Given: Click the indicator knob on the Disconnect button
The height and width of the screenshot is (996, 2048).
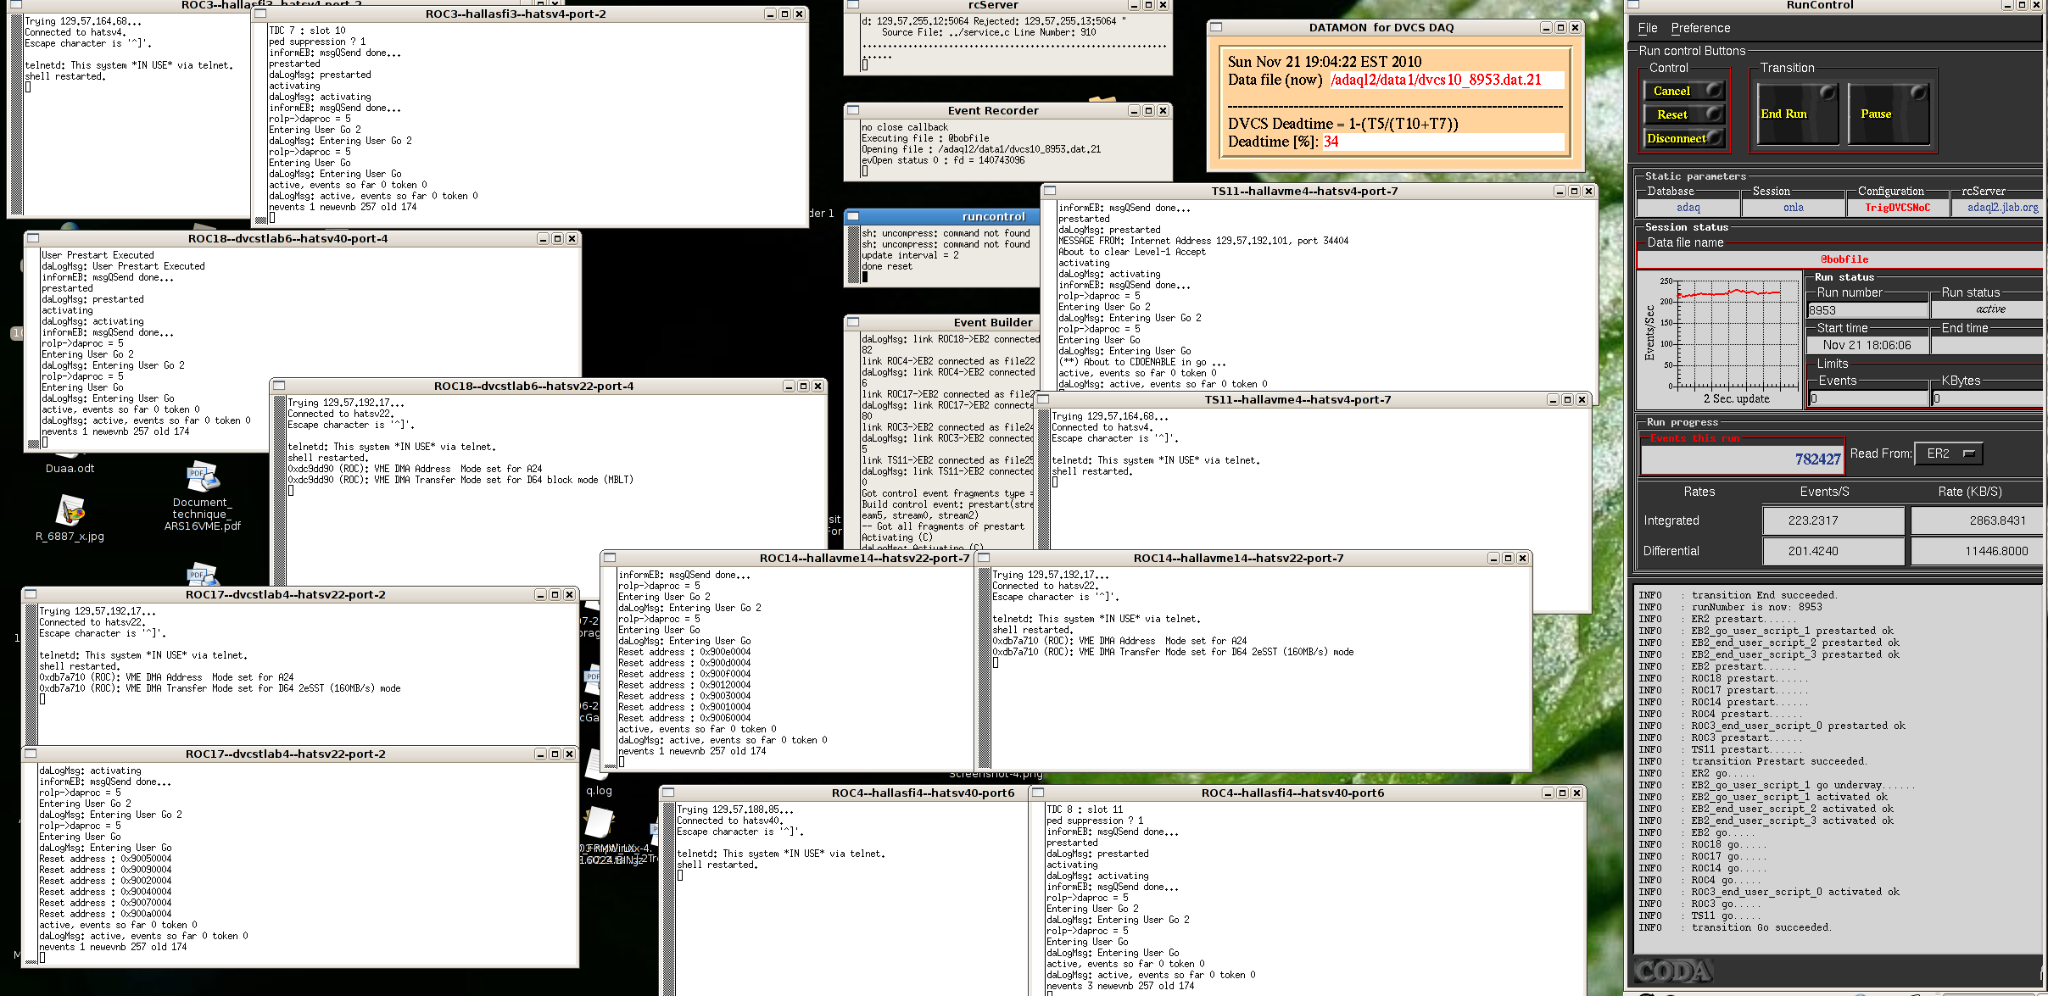Looking at the screenshot, I should (1714, 136).
